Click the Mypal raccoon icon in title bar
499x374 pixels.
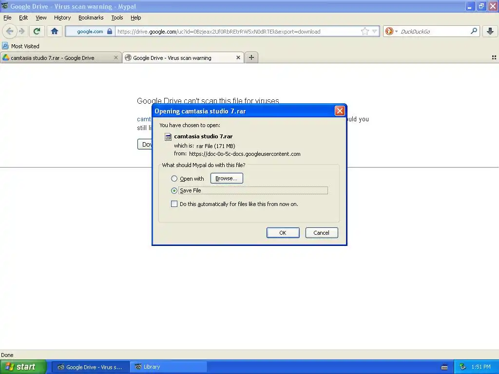click(x=5, y=6)
